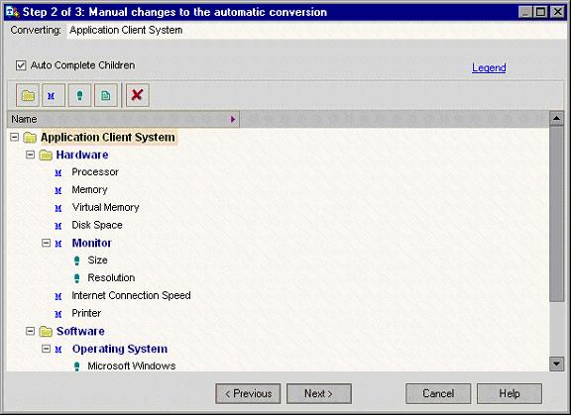The height and width of the screenshot is (416, 571).
Task: Collapse the Hardware folder node
Action: coord(30,155)
